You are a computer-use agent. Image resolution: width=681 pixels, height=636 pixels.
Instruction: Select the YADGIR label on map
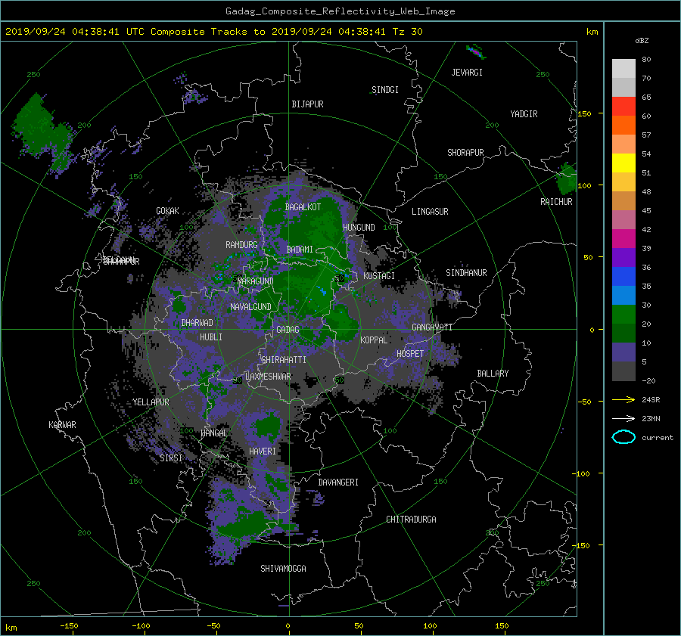click(x=524, y=113)
